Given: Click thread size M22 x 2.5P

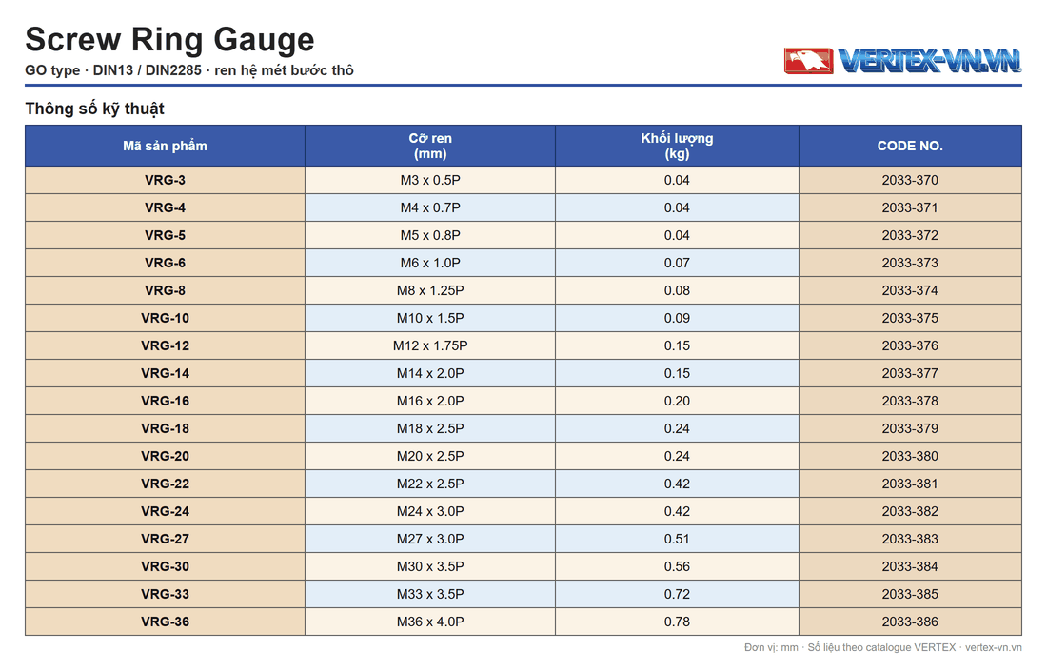Looking at the screenshot, I should (430, 484).
